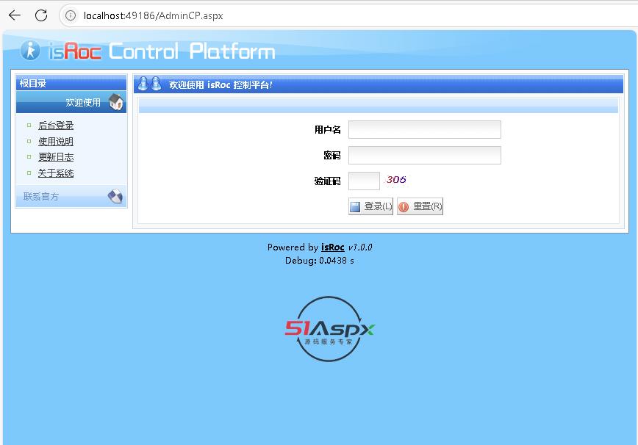Follow the isRoc link in footer
Viewport: 638px width, 445px height.
click(332, 247)
